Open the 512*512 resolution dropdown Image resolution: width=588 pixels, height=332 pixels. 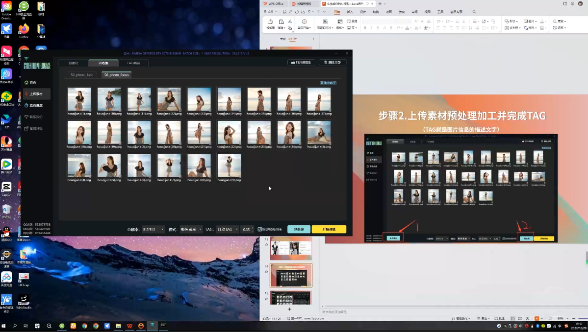pos(153,229)
